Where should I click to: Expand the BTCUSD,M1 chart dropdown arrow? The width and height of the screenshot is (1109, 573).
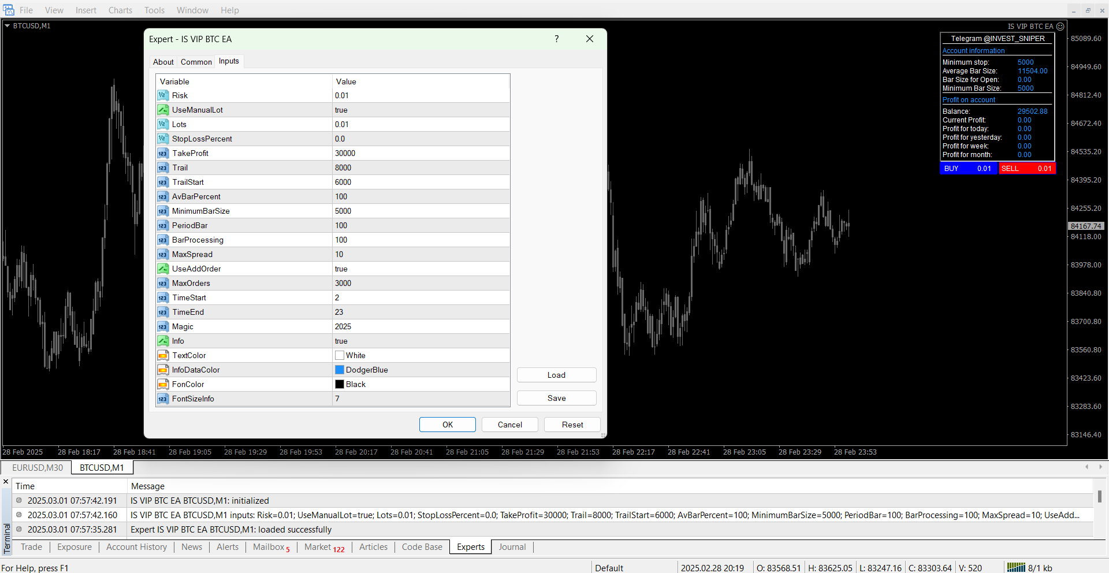coord(8,26)
